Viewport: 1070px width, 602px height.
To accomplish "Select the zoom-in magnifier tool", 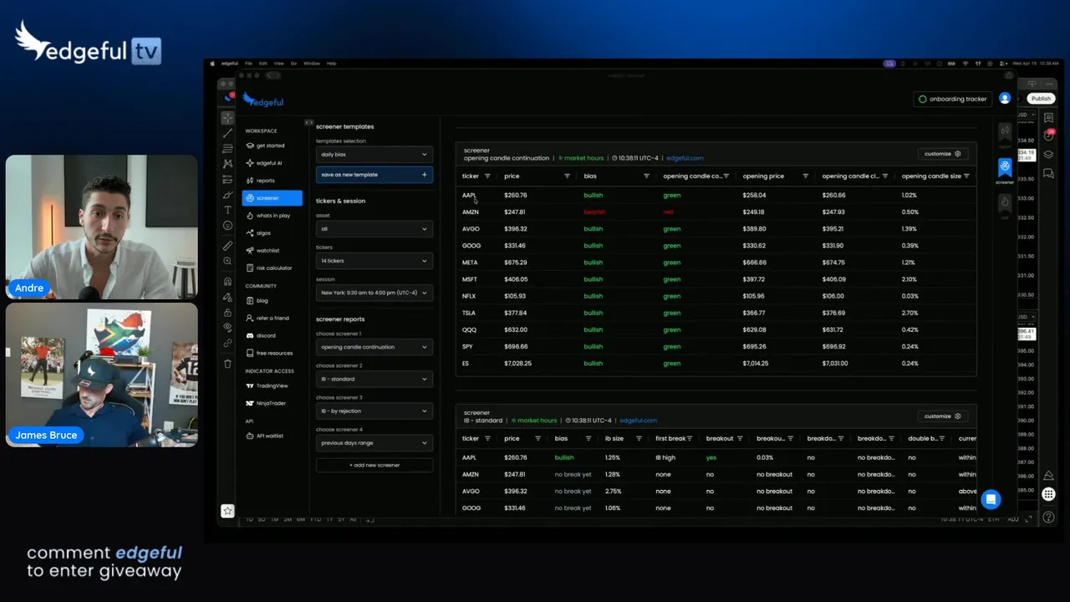I will coord(227,261).
